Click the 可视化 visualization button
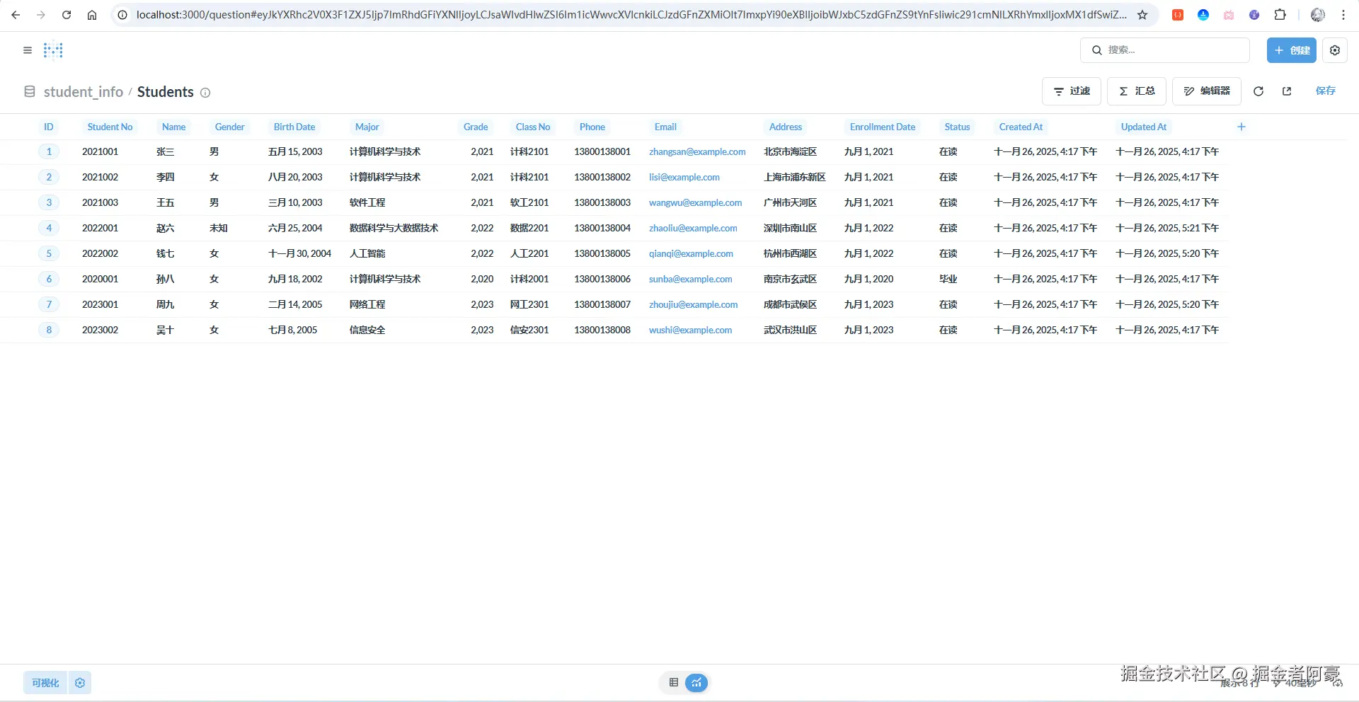Viewport: 1359px width, 702px height. [x=45, y=683]
